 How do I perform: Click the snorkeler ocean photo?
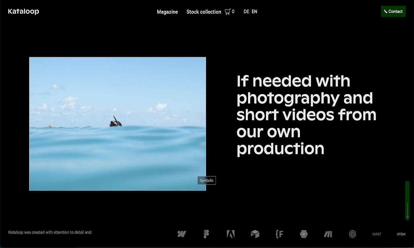[x=117, y=124]
